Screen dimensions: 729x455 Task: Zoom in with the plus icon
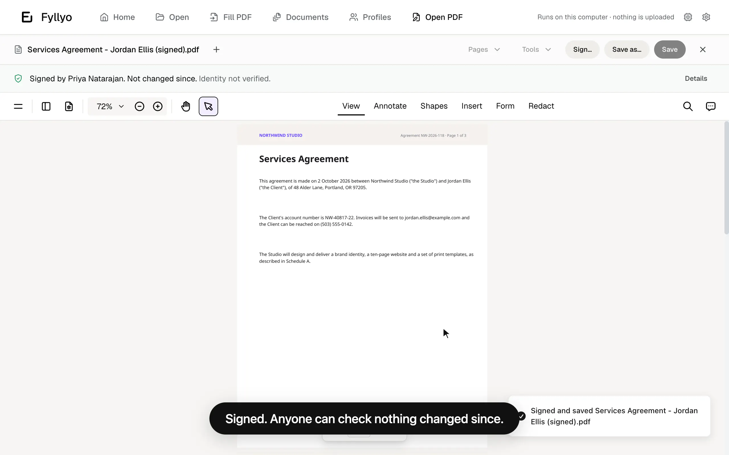click(x=157, y=106)
